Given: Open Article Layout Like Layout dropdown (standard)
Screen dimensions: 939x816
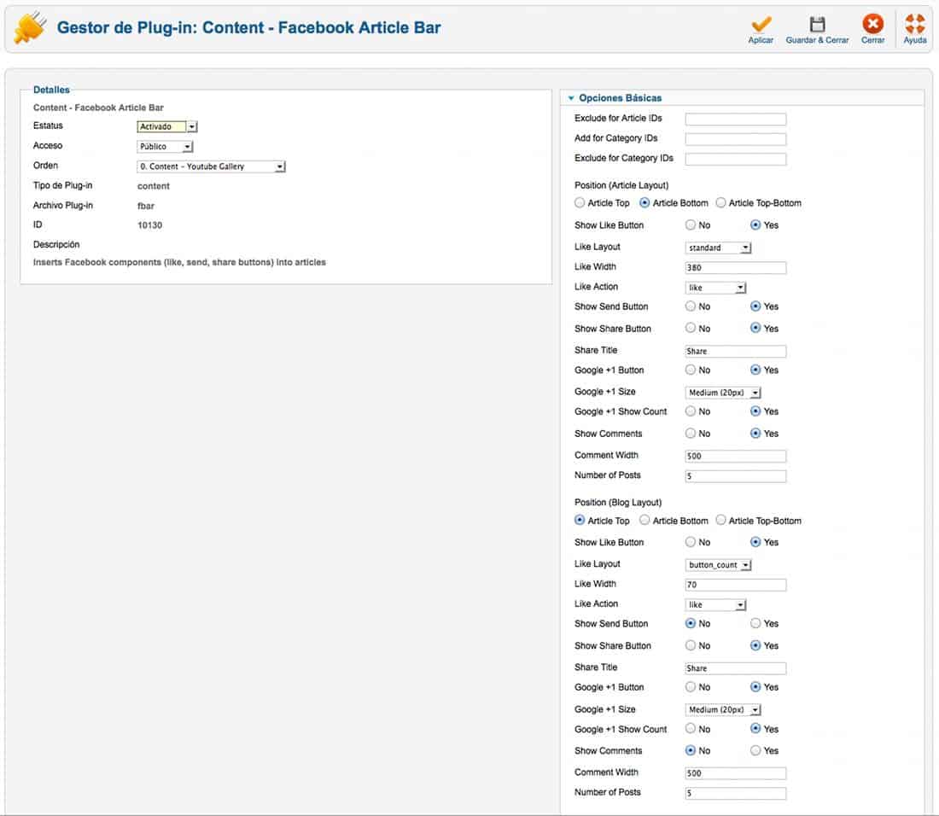Looking at the screenshot, I should tap(717, 248).
